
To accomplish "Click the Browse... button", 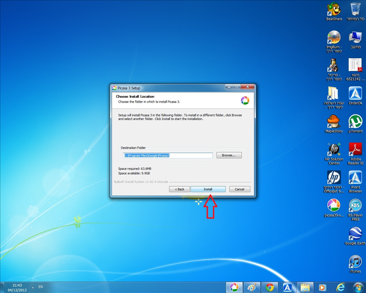I will pos(228,141).
